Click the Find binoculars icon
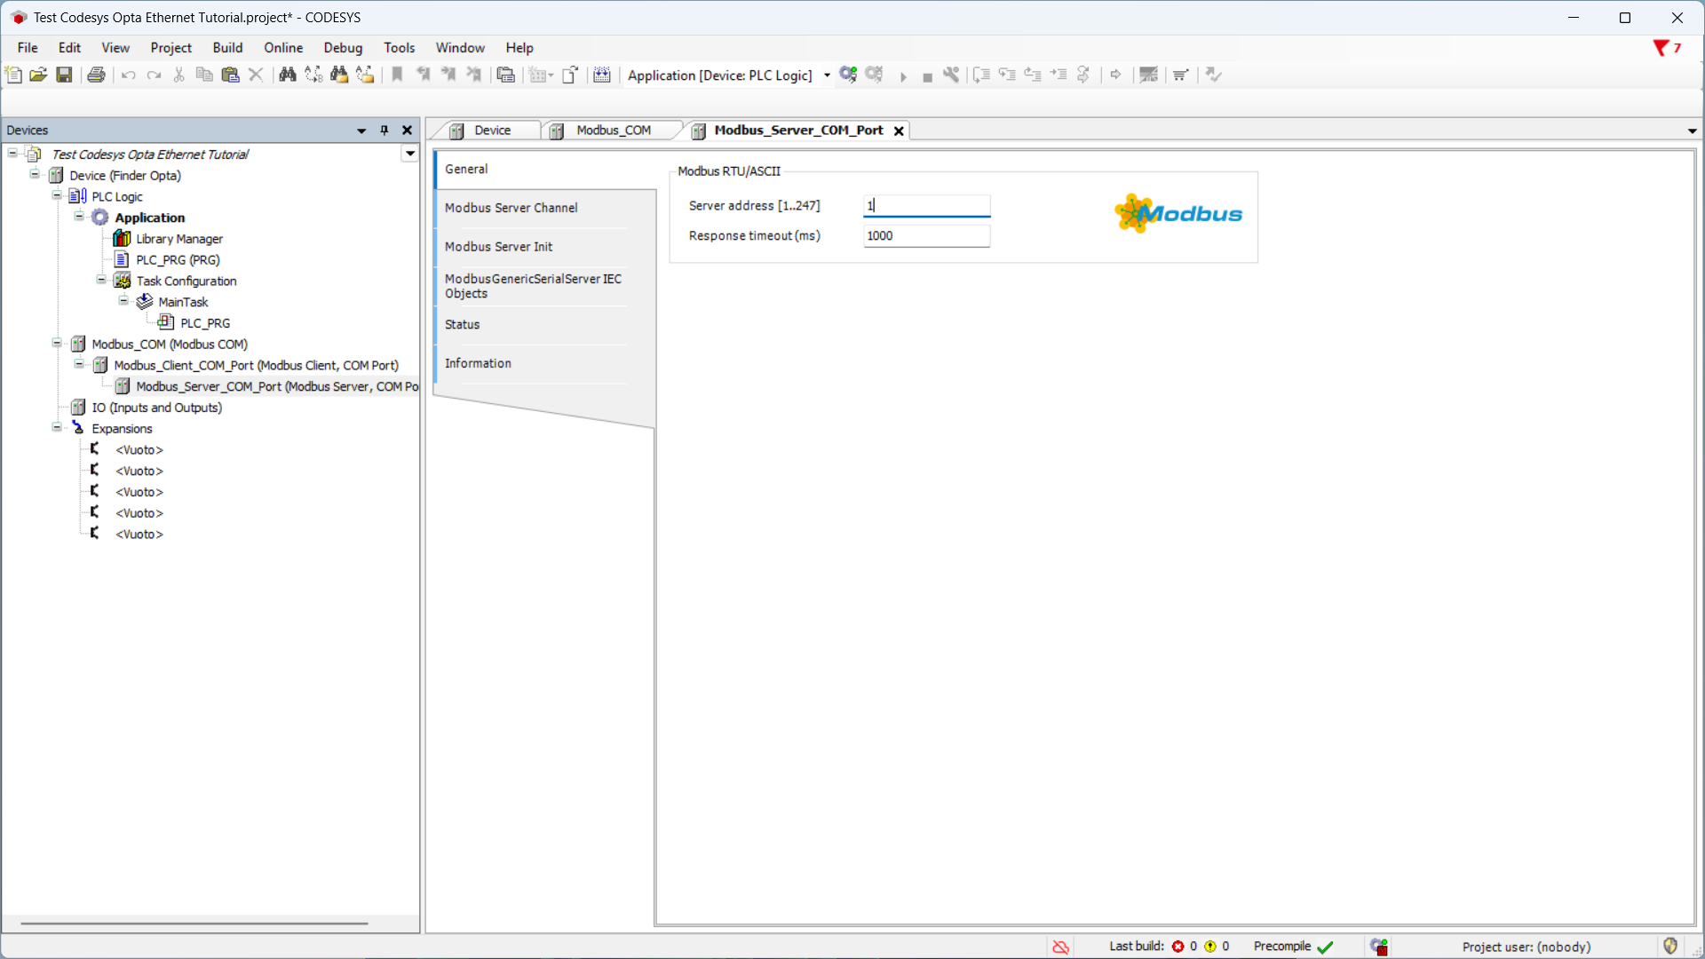This screenshot has width=1705, height=959. pos(287,75)
